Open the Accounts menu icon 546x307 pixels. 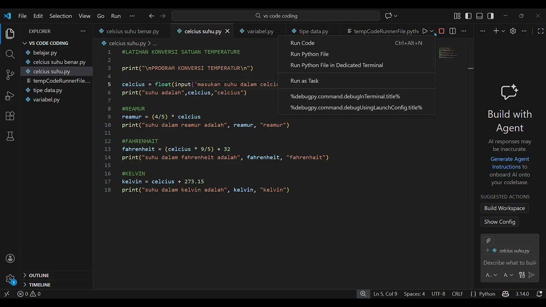click(x=10, y=258)
